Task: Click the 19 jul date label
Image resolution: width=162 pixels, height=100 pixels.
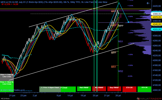Action: pyautogui.click(x=83, y=96)
